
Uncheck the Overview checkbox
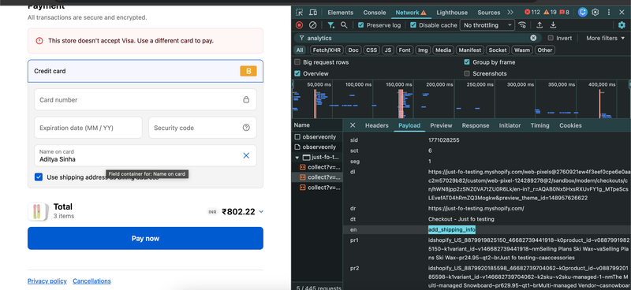[297, 73]
